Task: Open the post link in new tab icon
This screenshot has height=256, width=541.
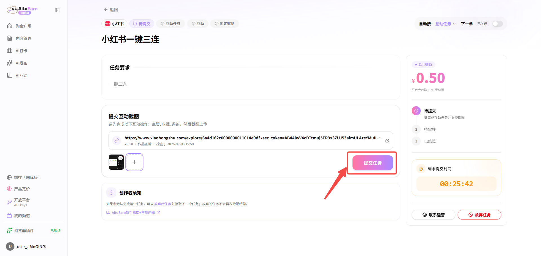Action: click(387, 141)
